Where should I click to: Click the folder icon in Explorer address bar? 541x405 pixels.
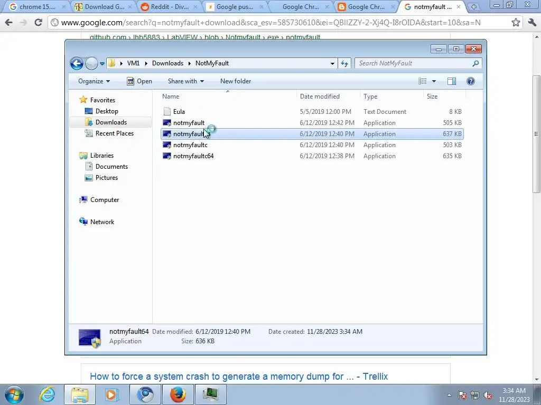click(x=111, y=63)
